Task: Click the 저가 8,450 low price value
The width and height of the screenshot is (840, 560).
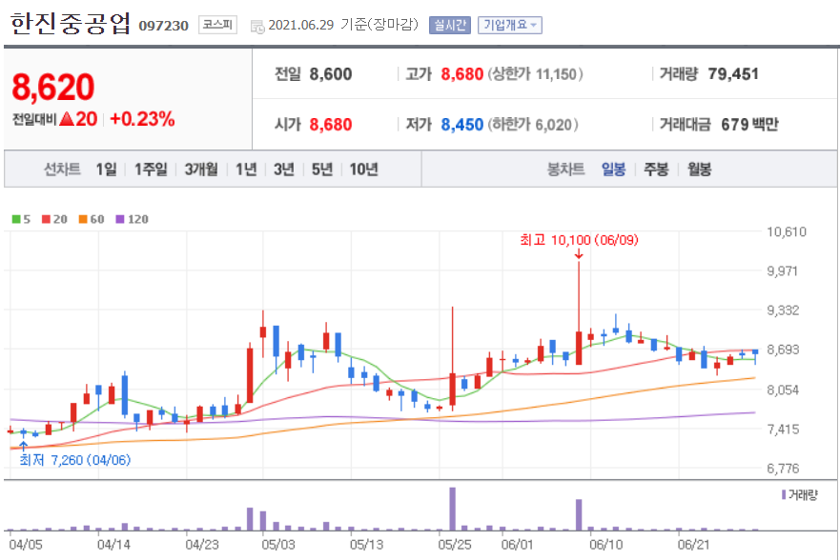Action: pos(461,125)
